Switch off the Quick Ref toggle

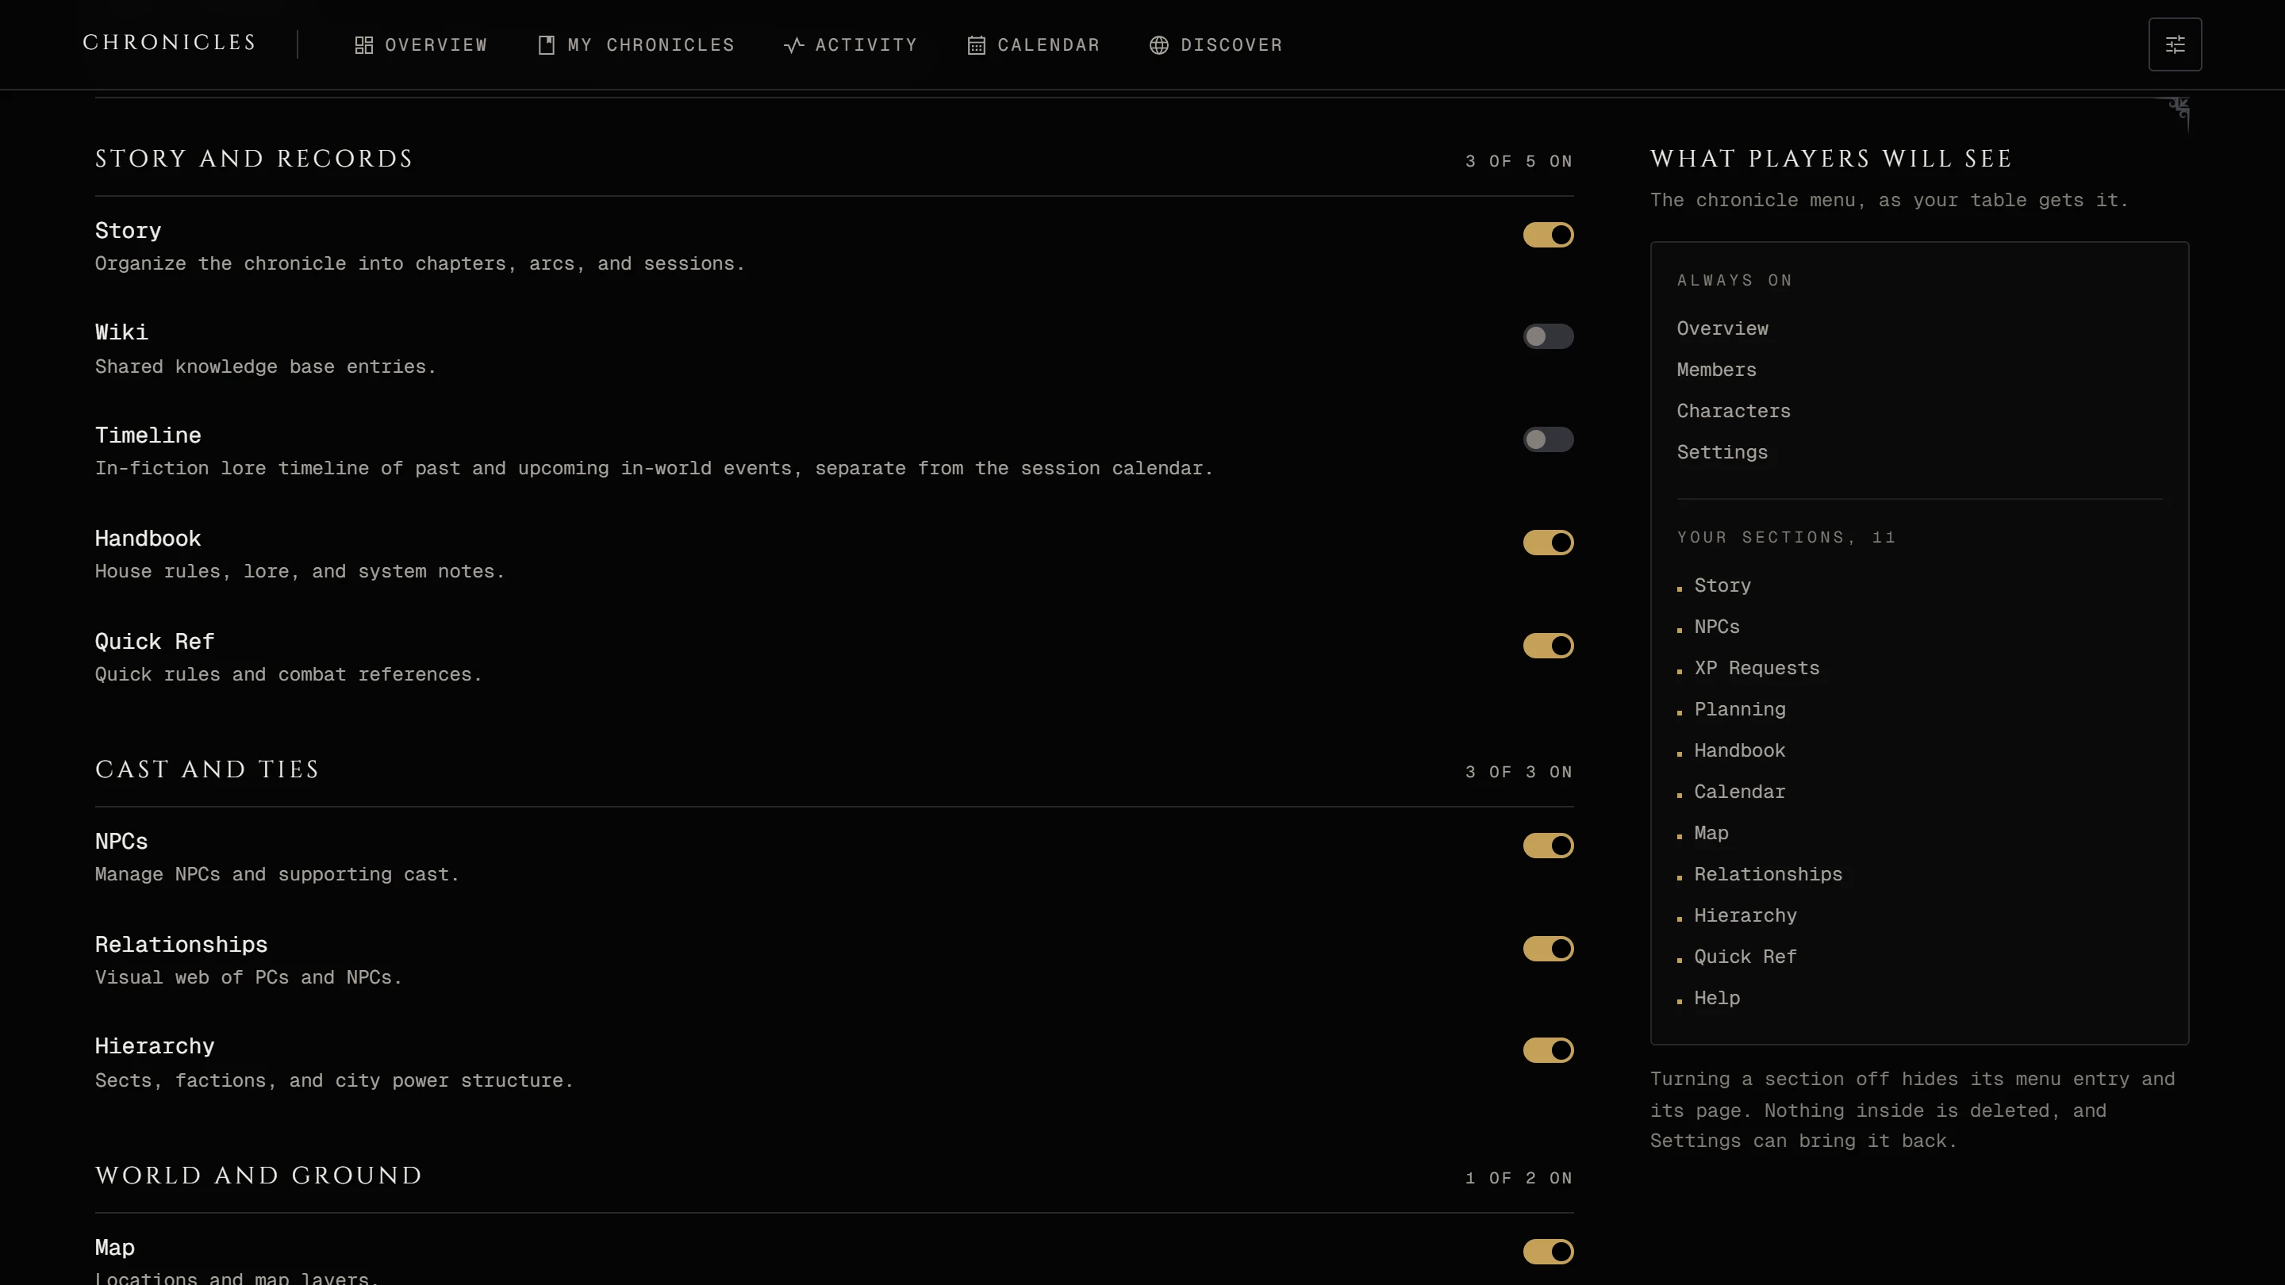[x=1549, y=646]
